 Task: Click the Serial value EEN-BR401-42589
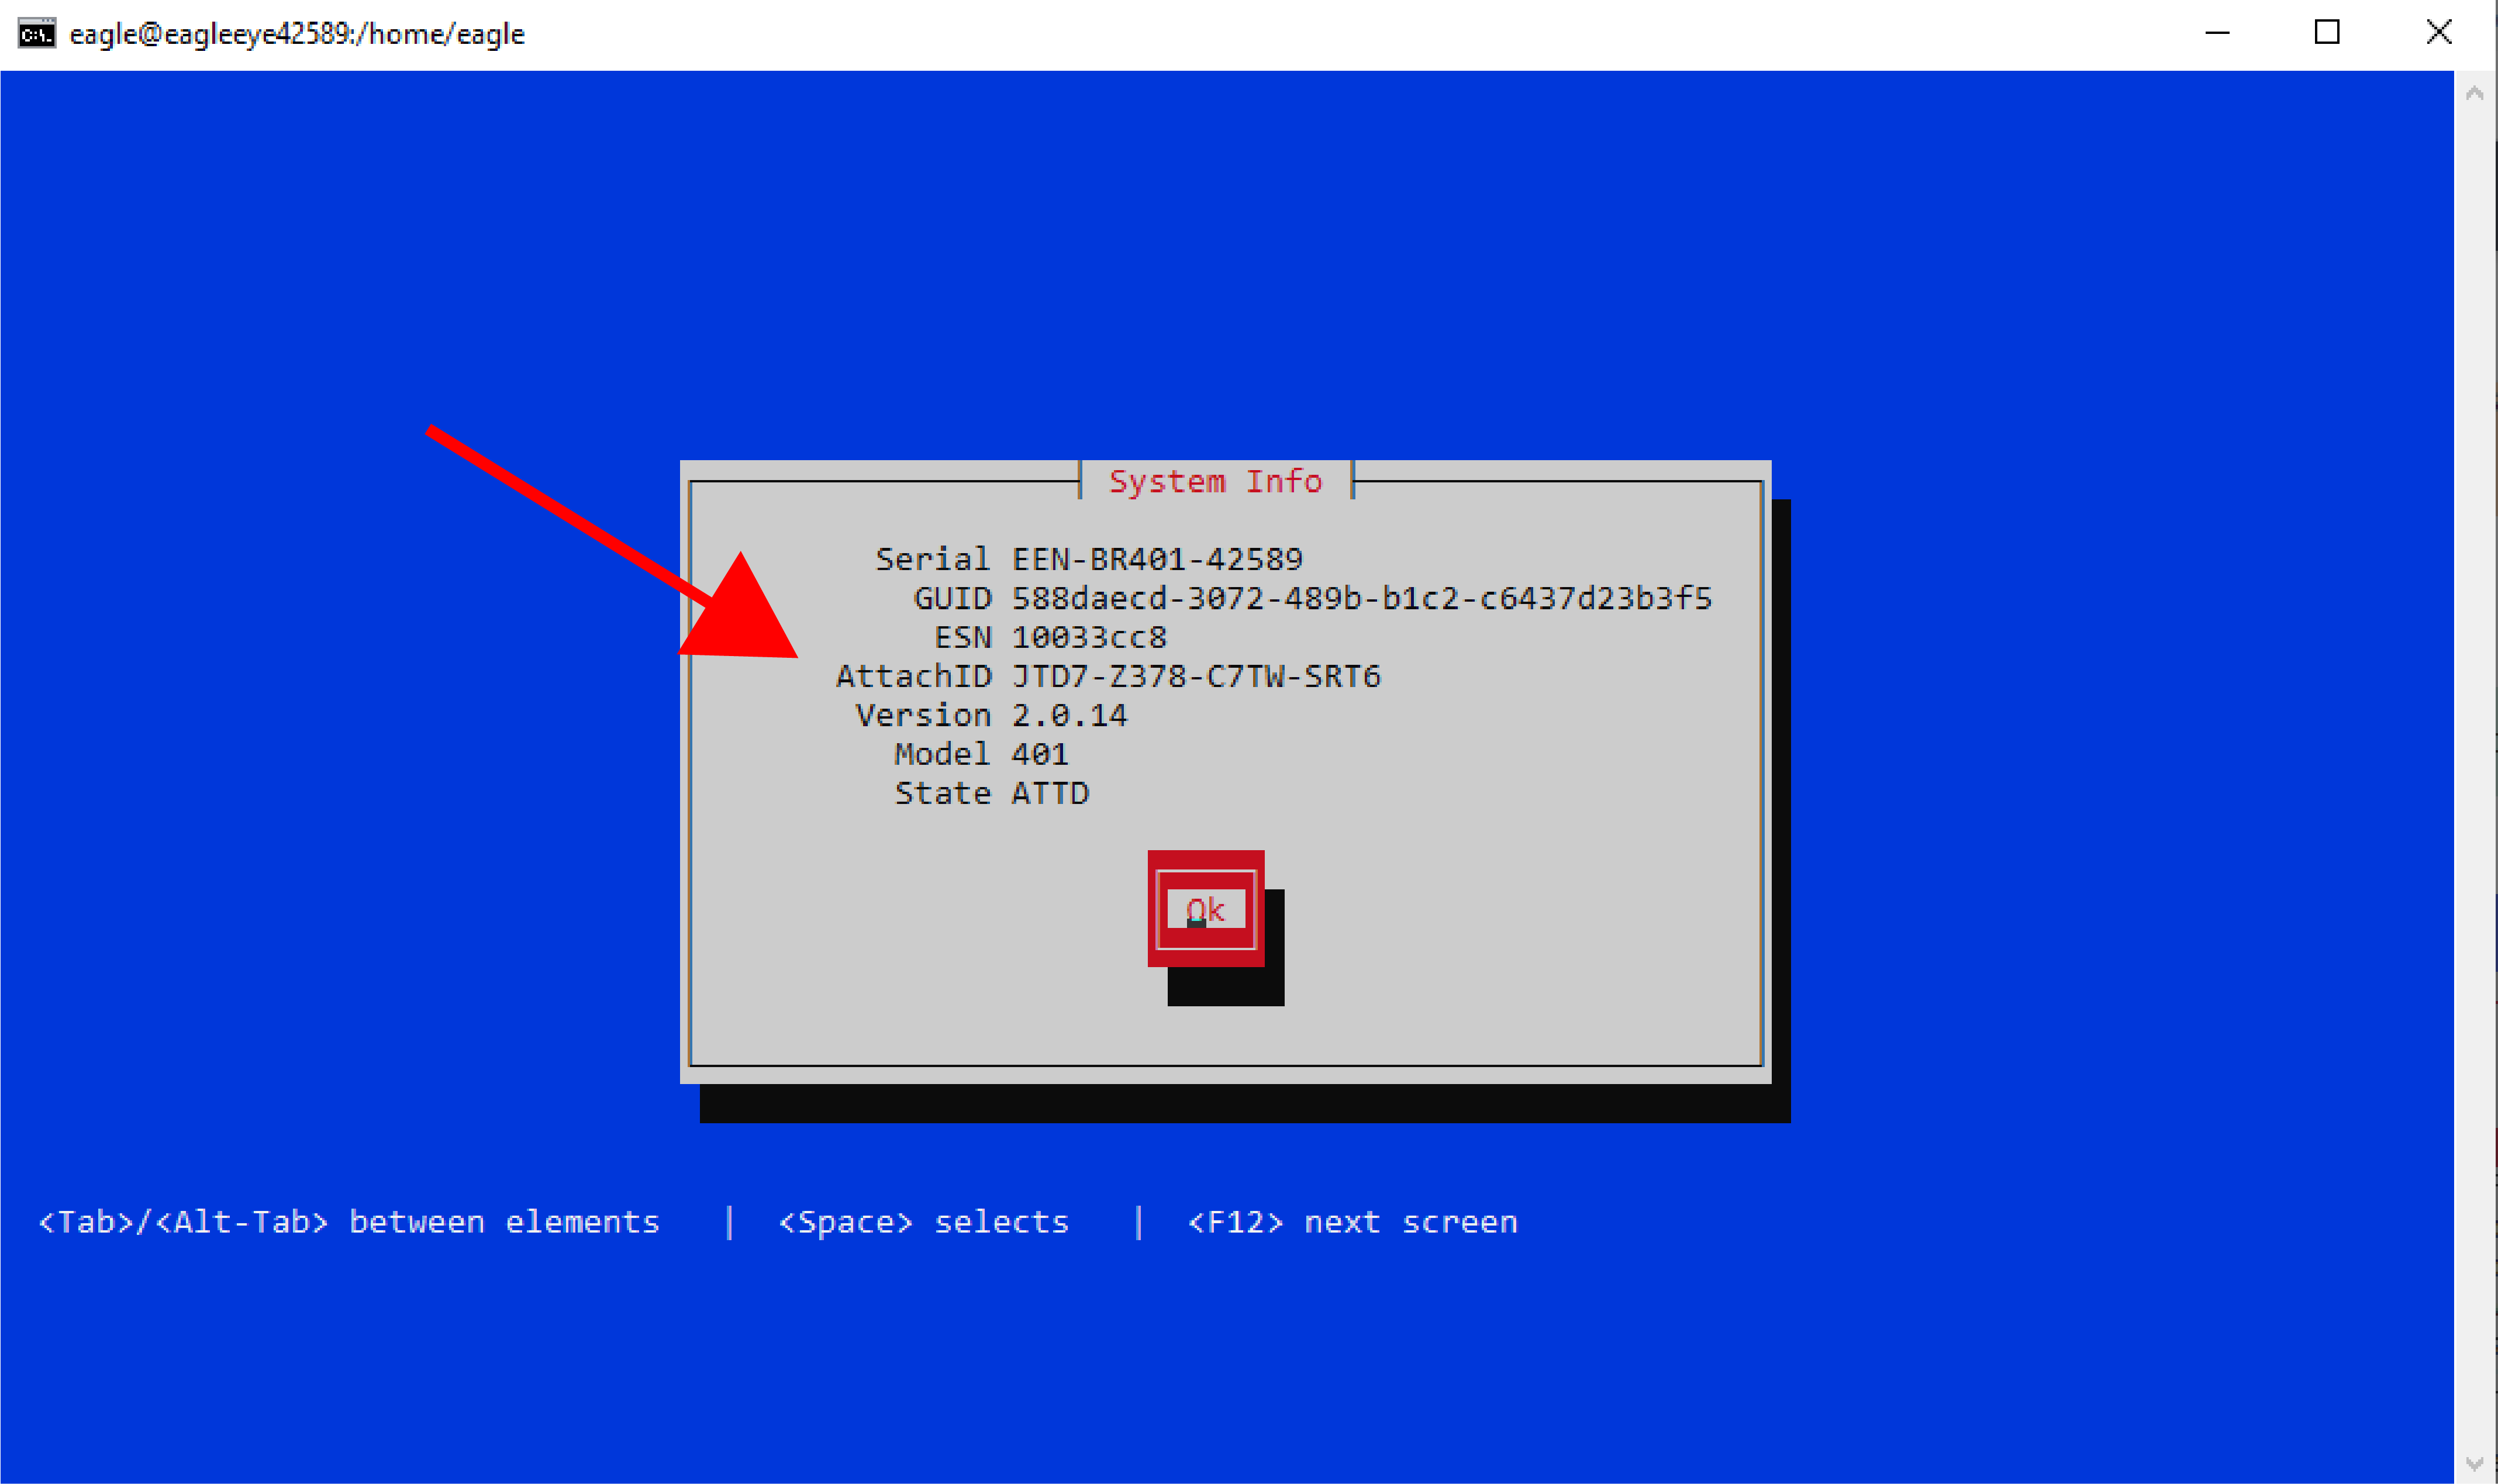click(1157, 558)
